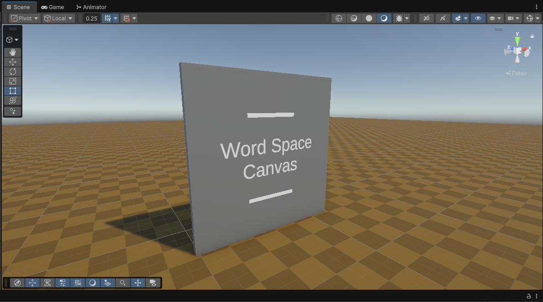
Task: Open the Animator tab
Action: coord(91,7)
